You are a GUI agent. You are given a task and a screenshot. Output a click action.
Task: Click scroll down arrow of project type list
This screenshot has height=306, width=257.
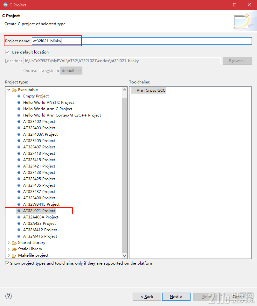coord(125,256)
